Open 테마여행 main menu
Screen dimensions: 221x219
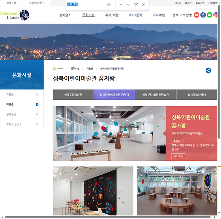tap(159, 15)
